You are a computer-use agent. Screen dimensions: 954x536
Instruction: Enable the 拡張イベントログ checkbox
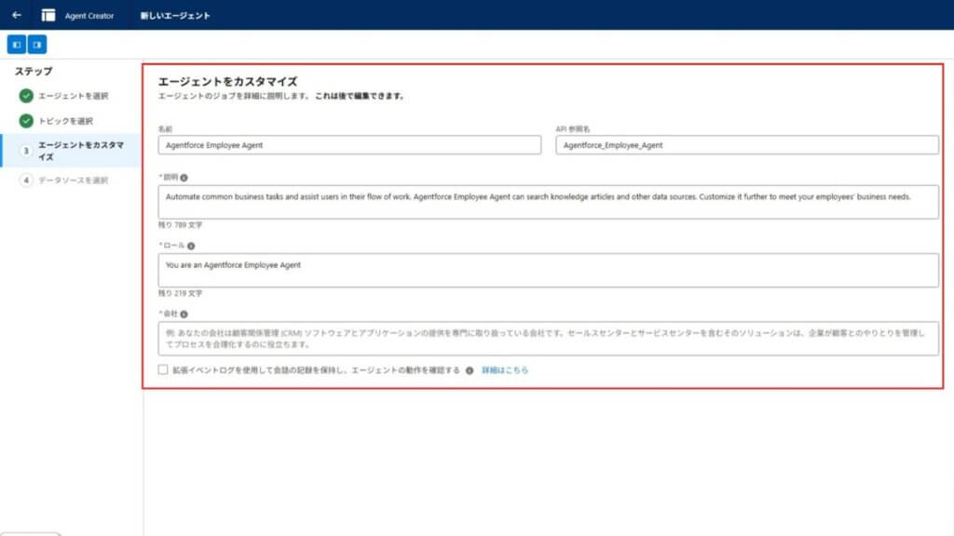pos(163,369)
